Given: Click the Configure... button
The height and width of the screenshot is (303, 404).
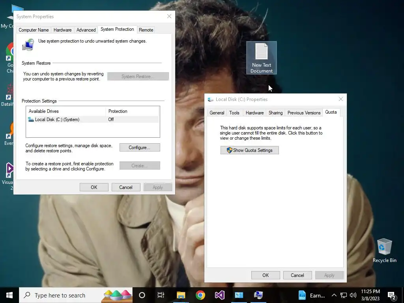Looking at the screenshot, I should (140, 148).
